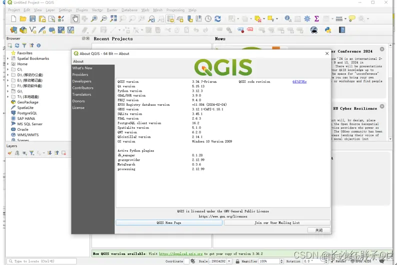Select WMS/WMTS in the Browser tree

[x=28, y=135]
